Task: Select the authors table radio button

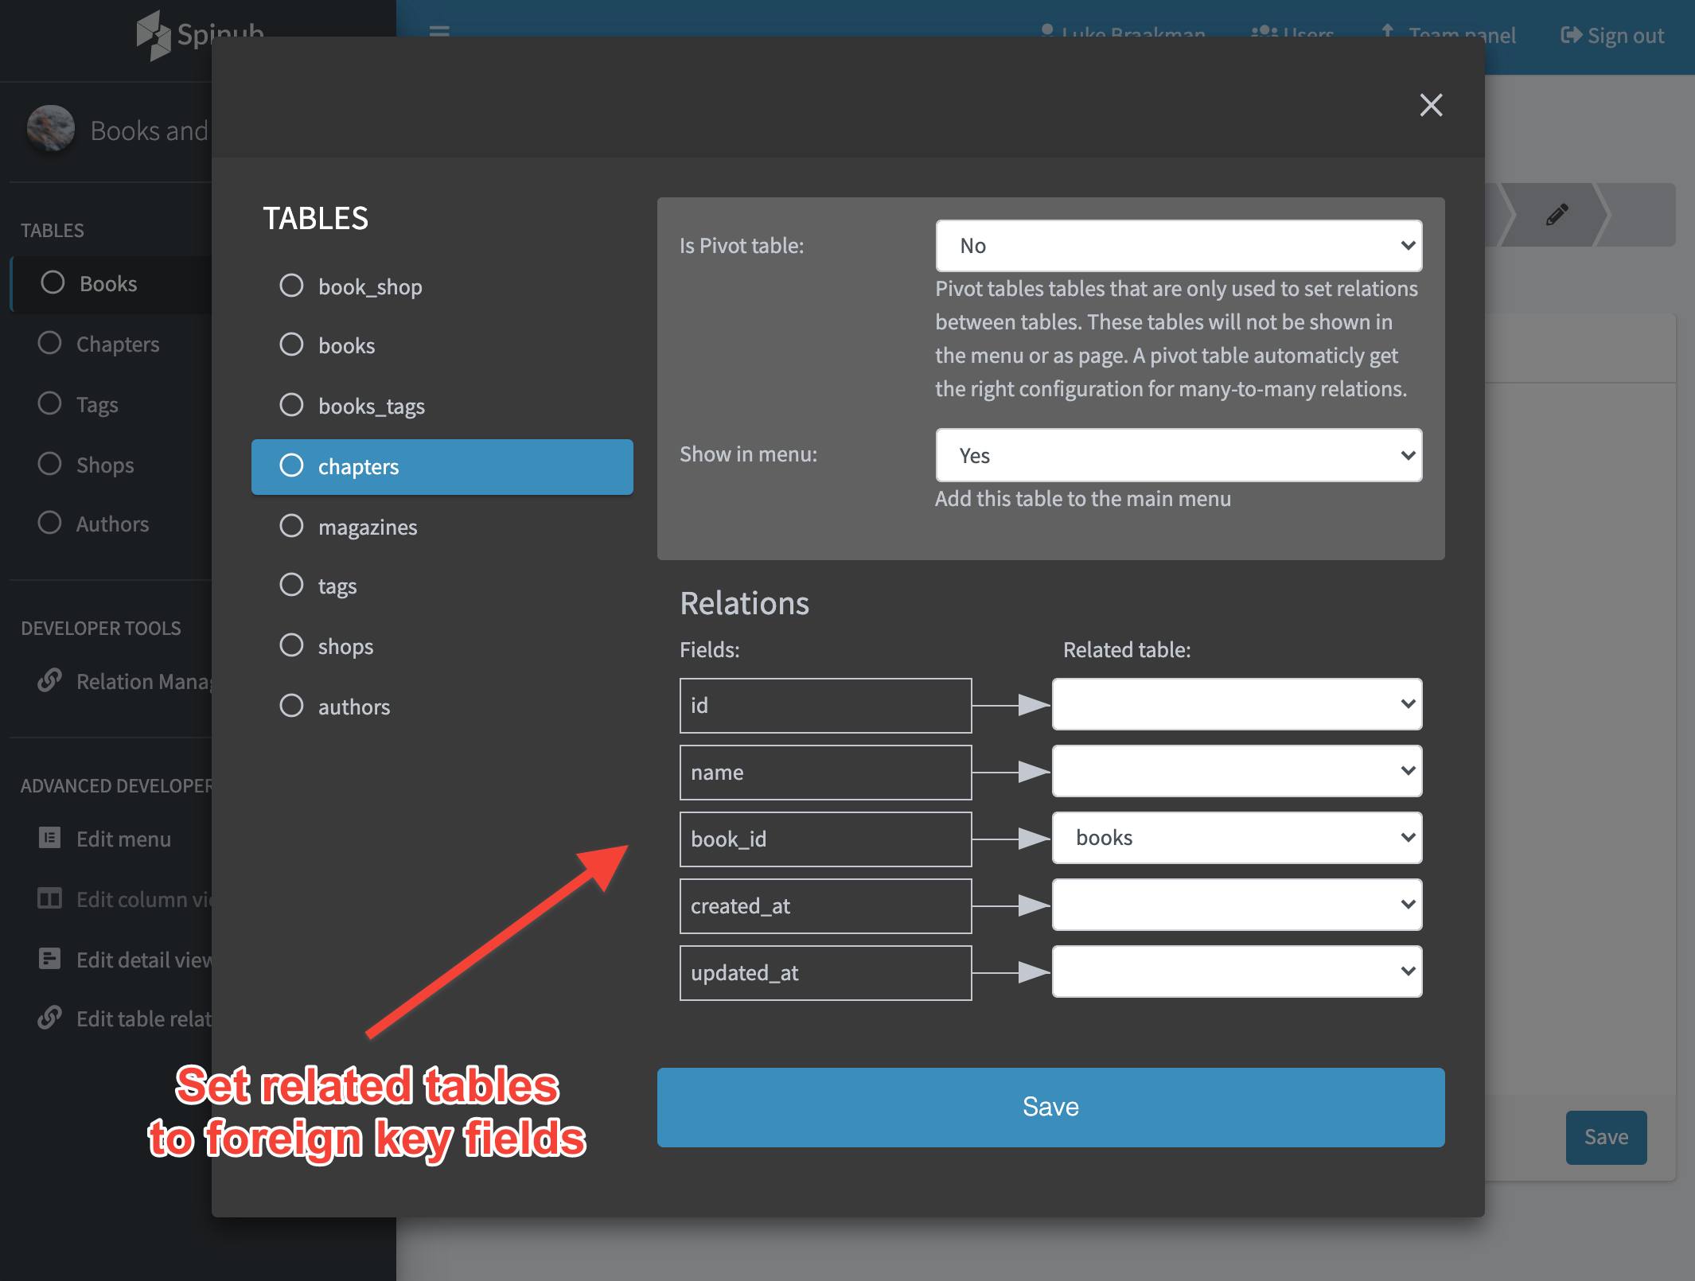Action: 291,705
